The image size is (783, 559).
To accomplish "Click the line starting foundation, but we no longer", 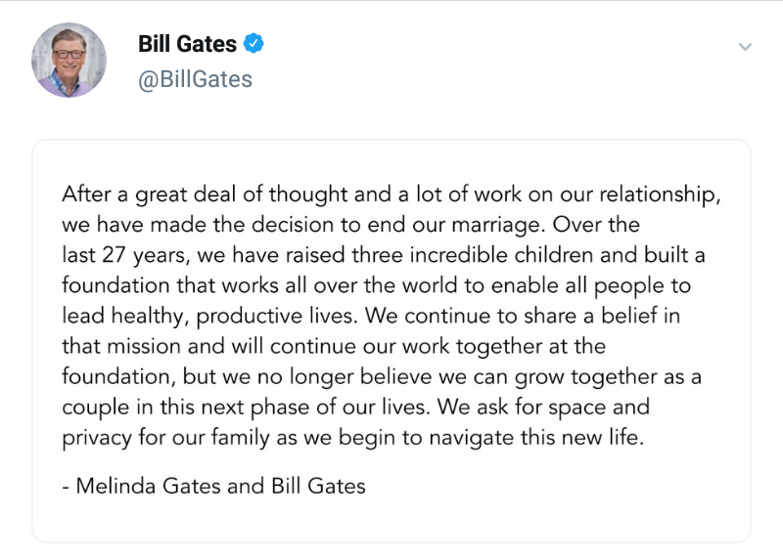I will coord(382,377).
